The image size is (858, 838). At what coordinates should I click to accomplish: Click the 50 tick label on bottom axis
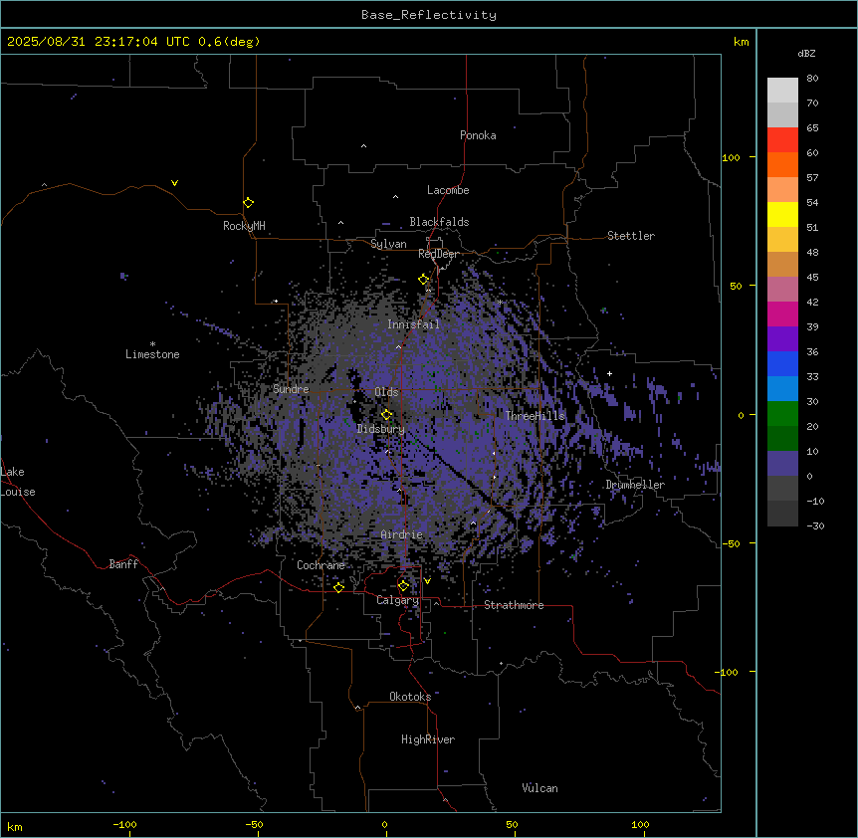[x=512, y=824]
